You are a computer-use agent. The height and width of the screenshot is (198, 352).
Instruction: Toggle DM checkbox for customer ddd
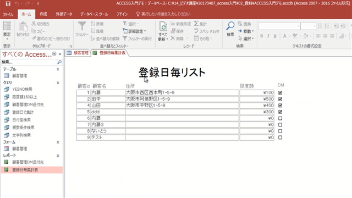pos(280,112)
